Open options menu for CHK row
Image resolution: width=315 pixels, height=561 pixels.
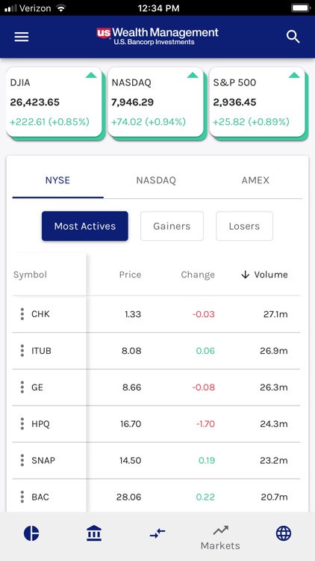click(x=22, y=314)
